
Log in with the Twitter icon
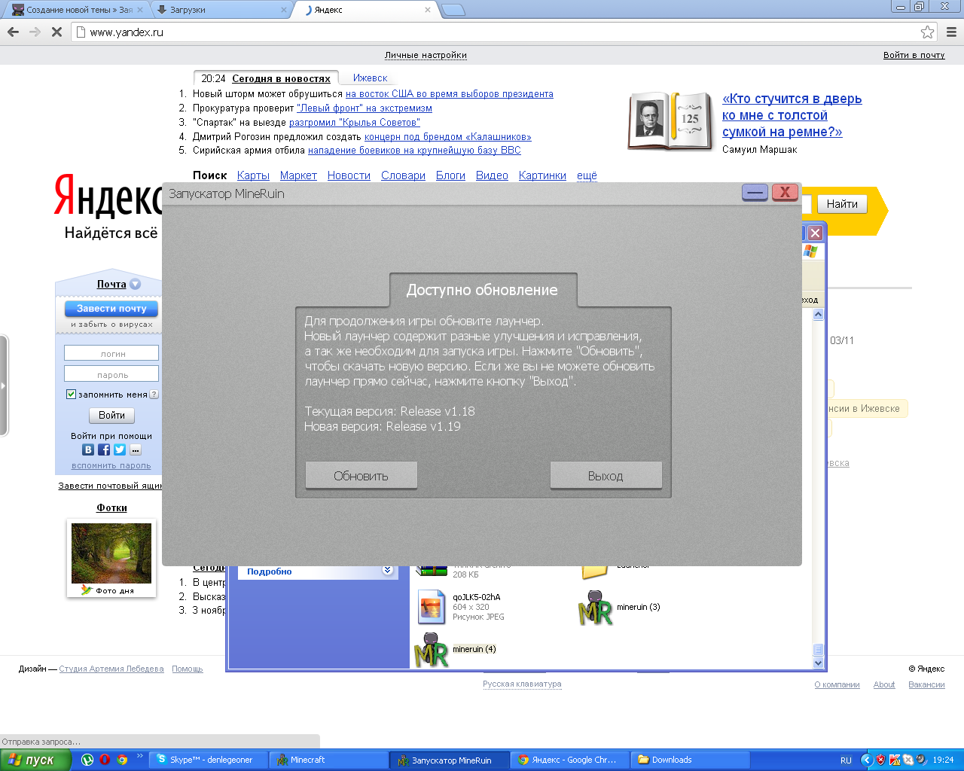[120, 449]
